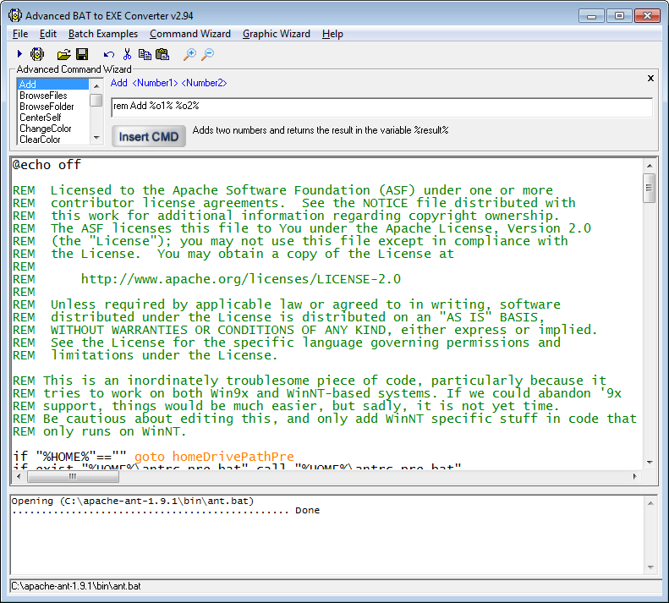Click the Save floppy disk icon
This screenshot has width=669, height=603.
[82, 54]
